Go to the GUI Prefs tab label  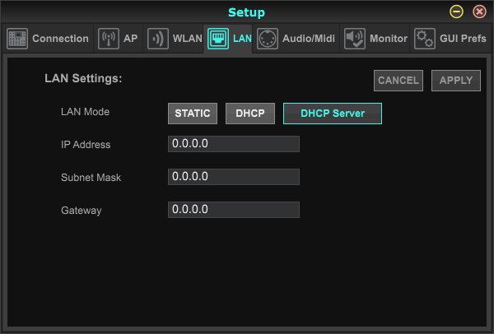pyautogui.click(x=463, y=39)
